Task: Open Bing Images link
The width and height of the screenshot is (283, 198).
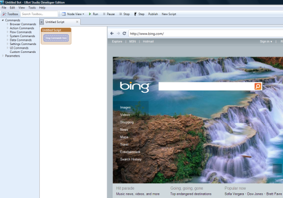Action: pyautogui.click(x=125, y=107)
